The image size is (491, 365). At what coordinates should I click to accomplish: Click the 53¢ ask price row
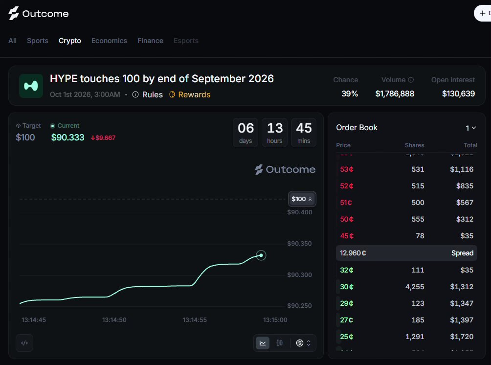[406, 169]
